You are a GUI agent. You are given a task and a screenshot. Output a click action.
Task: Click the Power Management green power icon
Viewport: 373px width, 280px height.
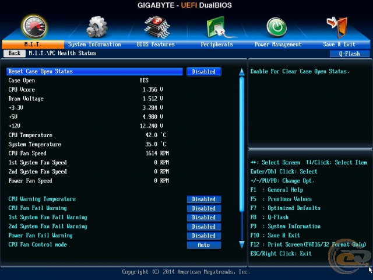(x=276, y=27)
